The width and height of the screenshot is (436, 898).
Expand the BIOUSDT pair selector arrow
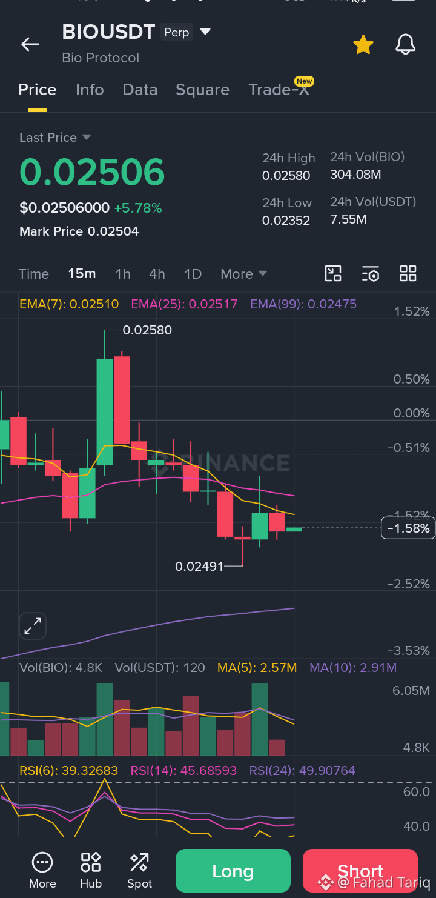pos(205,32)
